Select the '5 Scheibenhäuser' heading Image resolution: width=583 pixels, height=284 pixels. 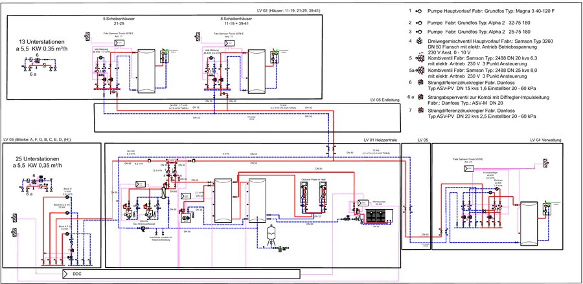119,19
